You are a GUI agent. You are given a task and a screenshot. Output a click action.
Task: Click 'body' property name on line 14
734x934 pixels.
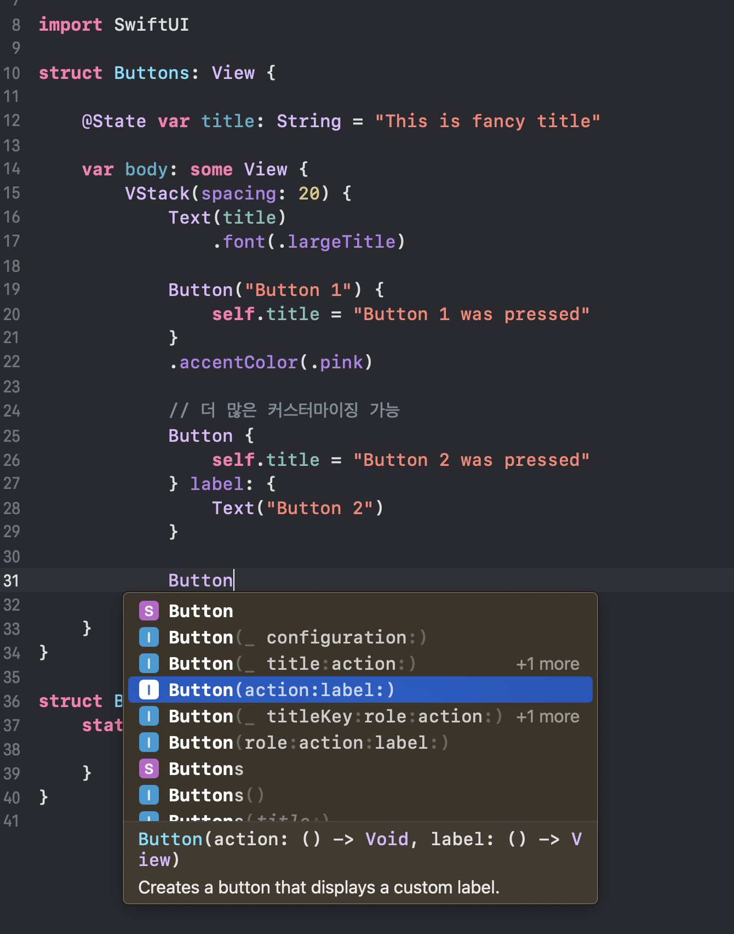click(146, 169)
